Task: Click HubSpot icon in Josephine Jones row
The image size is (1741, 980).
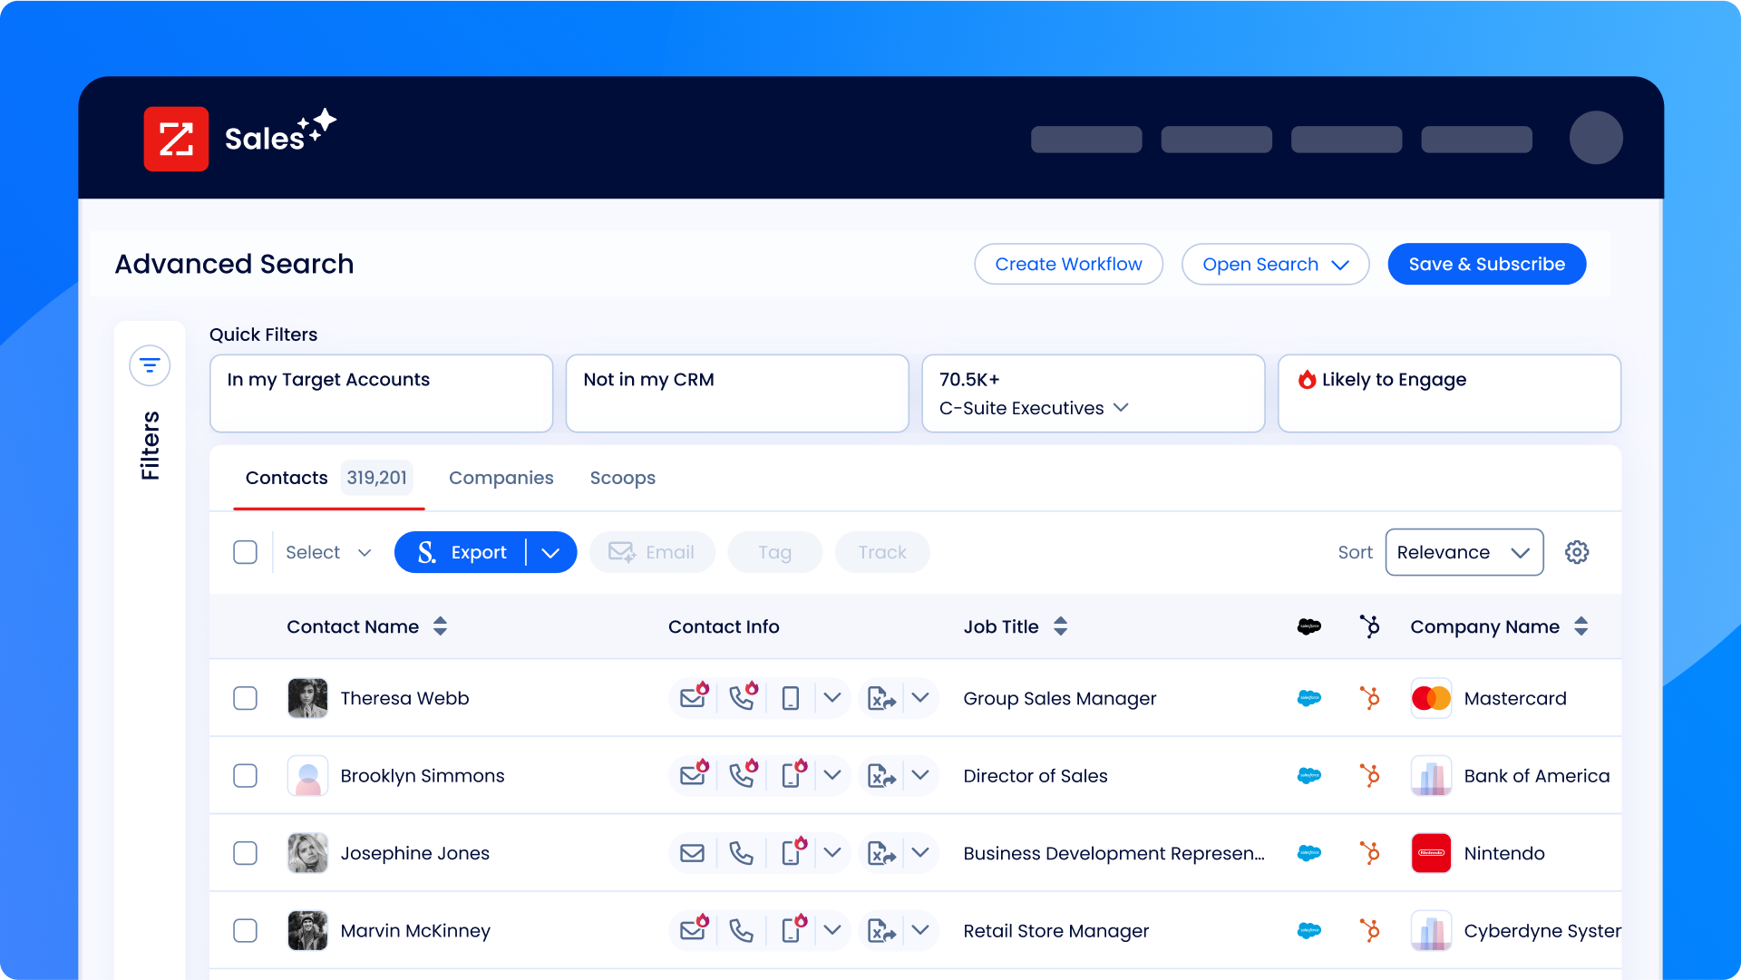Action: pyautogui.click(x=1370, y=853)
